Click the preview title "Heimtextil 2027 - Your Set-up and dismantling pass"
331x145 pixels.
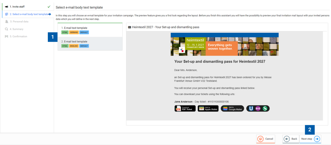pos(166,27)
